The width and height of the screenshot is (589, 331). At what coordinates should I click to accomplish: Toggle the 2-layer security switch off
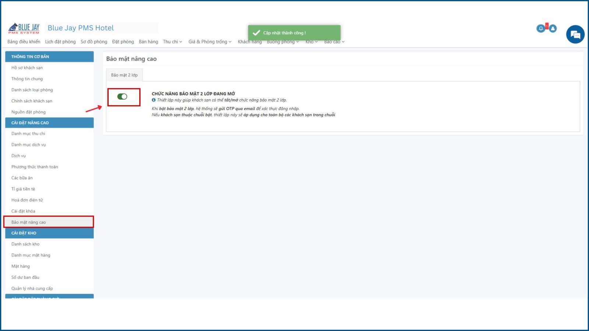pos(122,97)
